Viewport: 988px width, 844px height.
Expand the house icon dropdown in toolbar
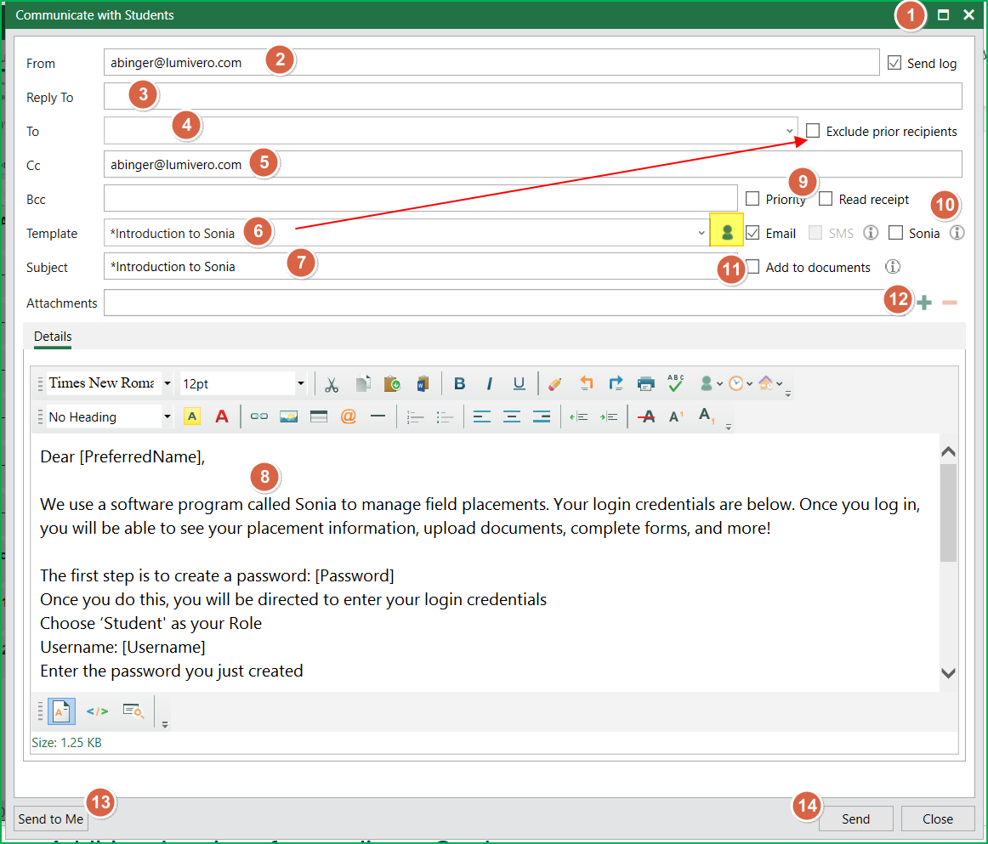pos(780,383)
